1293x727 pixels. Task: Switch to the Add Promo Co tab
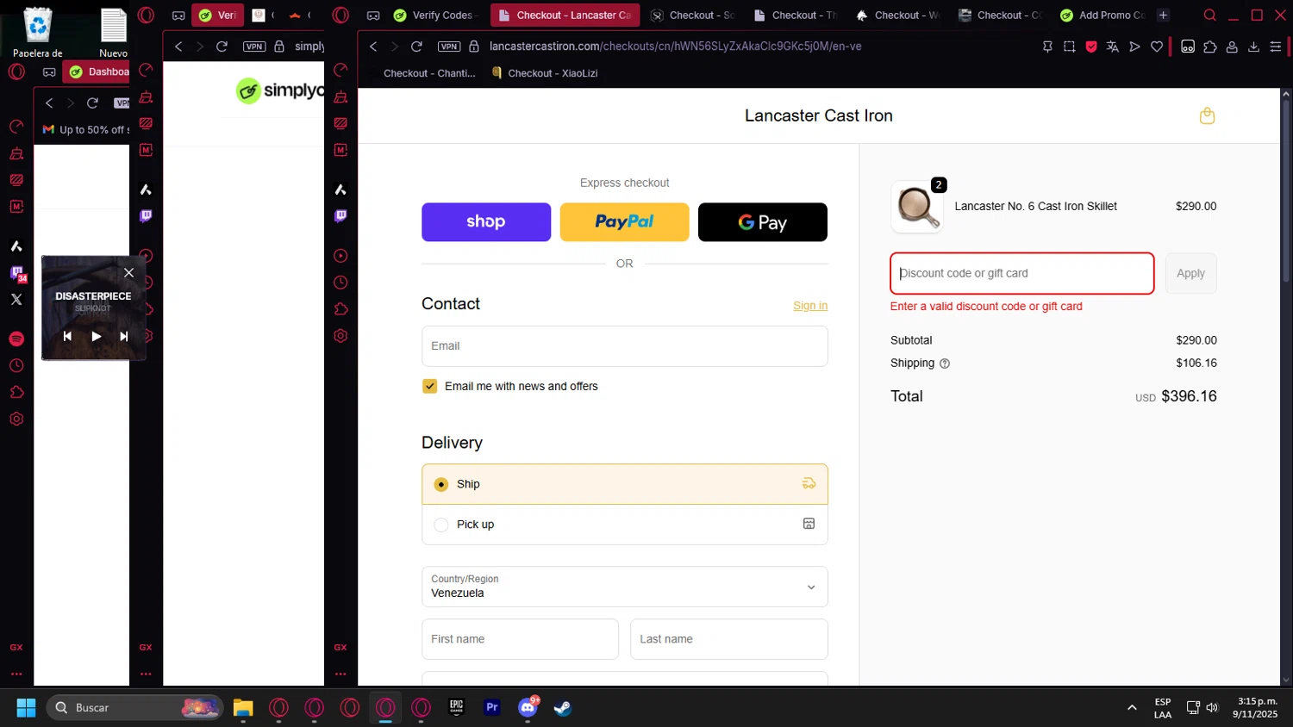click(x=1103, y=16)
